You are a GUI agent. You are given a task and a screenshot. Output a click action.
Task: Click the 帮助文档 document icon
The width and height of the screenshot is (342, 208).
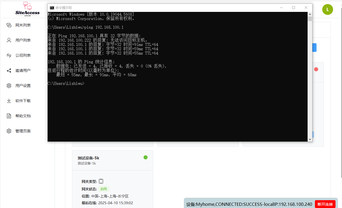[9, 116]
